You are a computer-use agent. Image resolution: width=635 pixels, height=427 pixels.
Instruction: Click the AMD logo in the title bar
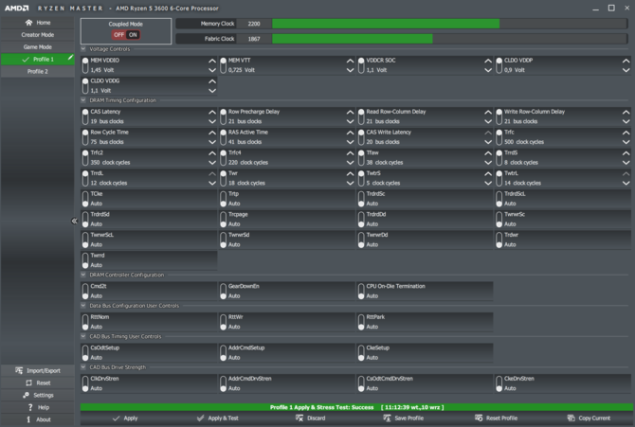tap(17, 9)
